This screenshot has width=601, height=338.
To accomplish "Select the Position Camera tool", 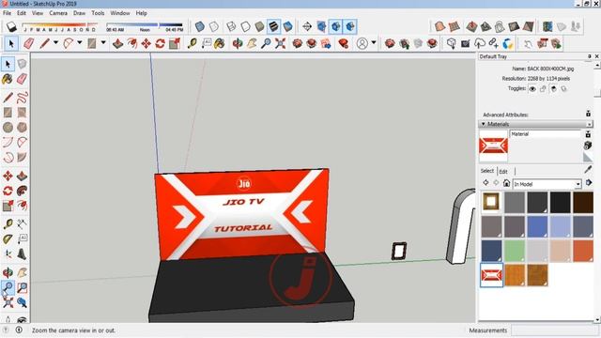I will (x=8, y=319).
